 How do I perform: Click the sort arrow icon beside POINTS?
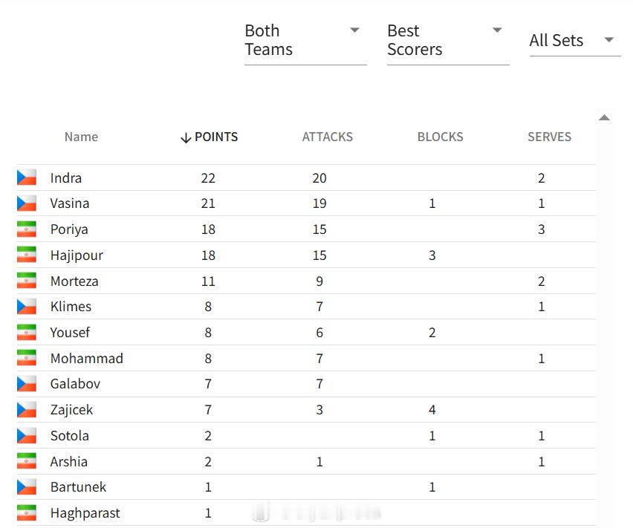pos(186,137)
